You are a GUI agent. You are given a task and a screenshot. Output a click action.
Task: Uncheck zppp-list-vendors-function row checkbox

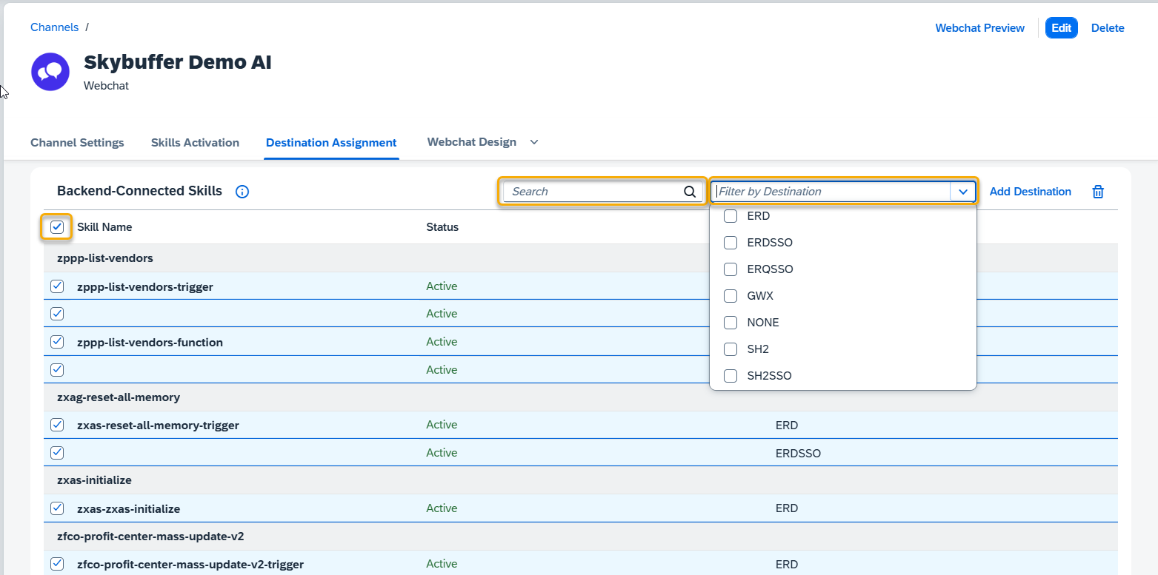(57, 342)
